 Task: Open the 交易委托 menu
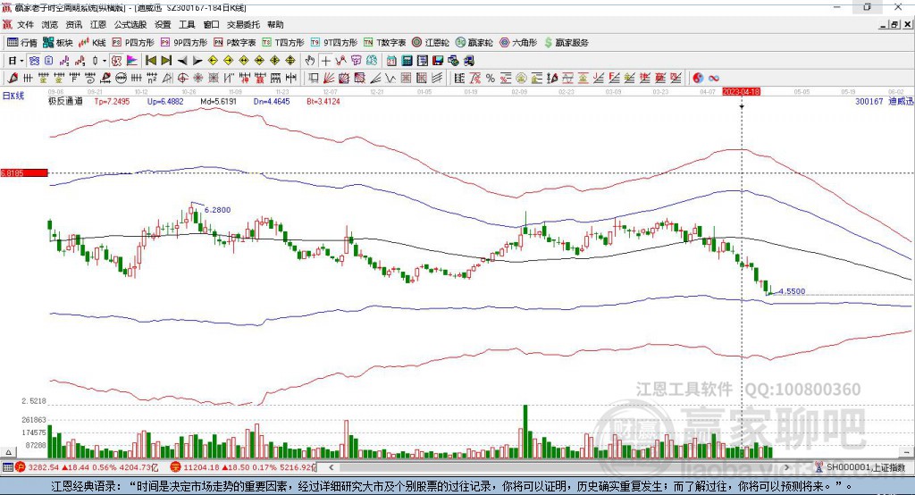coord(243,24)
